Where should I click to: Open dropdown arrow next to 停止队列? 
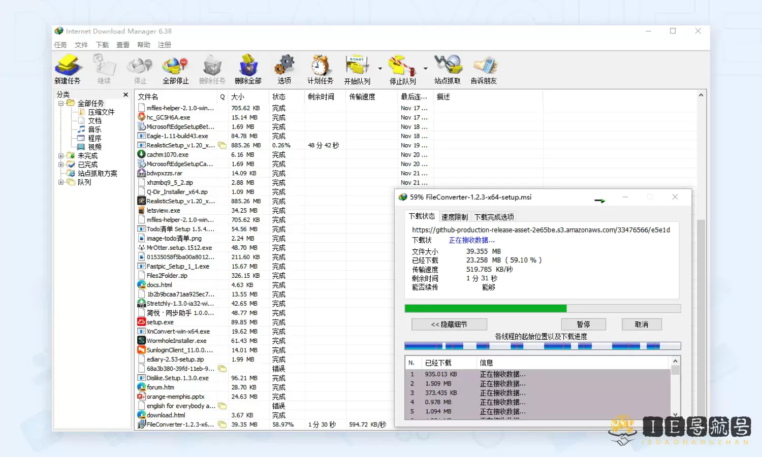[425, 69]
